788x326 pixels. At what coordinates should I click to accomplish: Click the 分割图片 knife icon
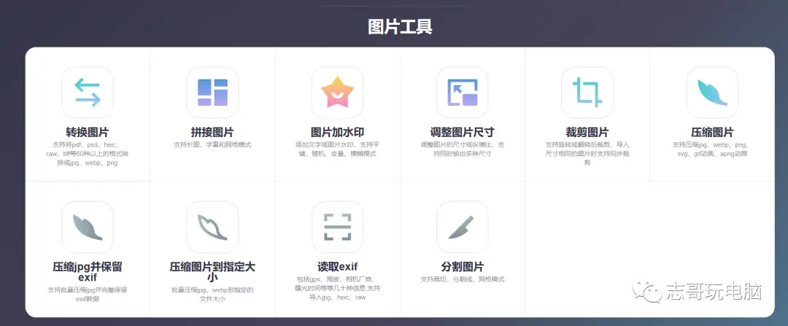point(462,227)
